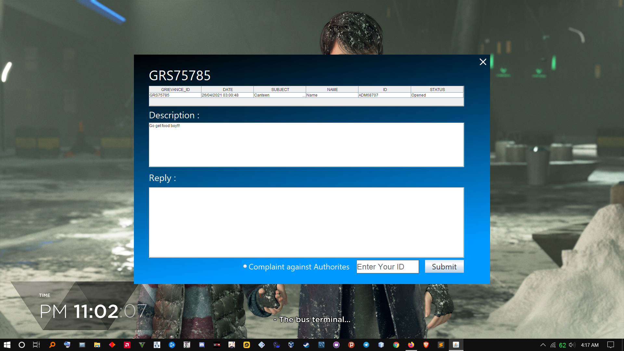Click the Description text box
Screen dimensions: 624x351
[306, 145]
